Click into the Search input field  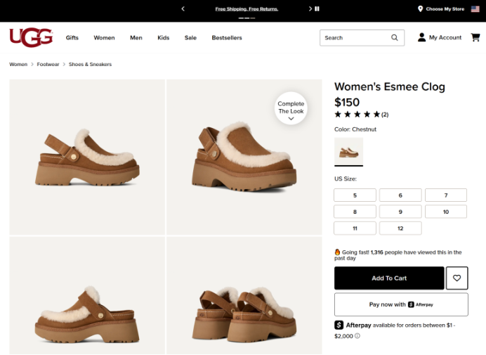[355, 38]
